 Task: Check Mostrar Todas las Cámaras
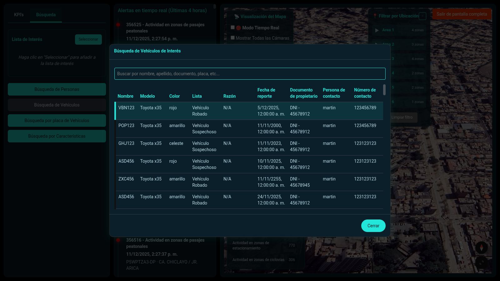(x=232, y=38)
